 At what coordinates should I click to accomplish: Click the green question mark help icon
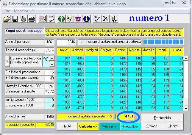pyautogui.click(x=61, y=19)
